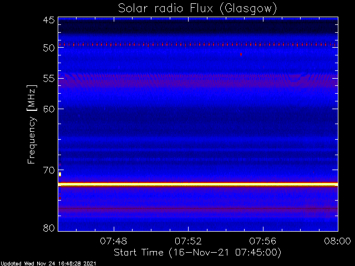Image resolution: width=355 pixels, height=266 pixels.
Task: Click the 70 frequency tick label
Action: click(49, 170)
